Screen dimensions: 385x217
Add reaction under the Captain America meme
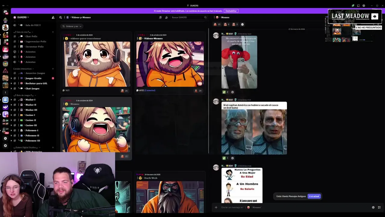click(x=232, y=158)
